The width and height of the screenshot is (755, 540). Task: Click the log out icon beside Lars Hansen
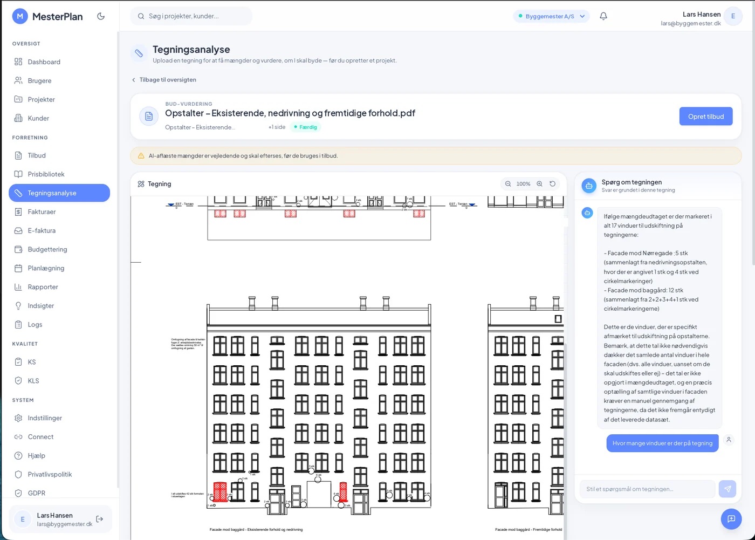[100, 519]
